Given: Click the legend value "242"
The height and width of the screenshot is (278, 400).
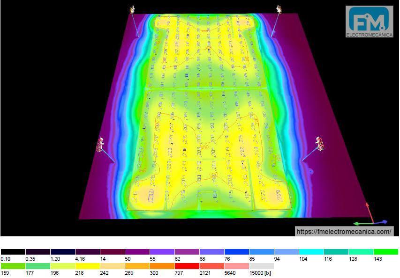Looking at the screenshot, I should click(x=104, y=273).
